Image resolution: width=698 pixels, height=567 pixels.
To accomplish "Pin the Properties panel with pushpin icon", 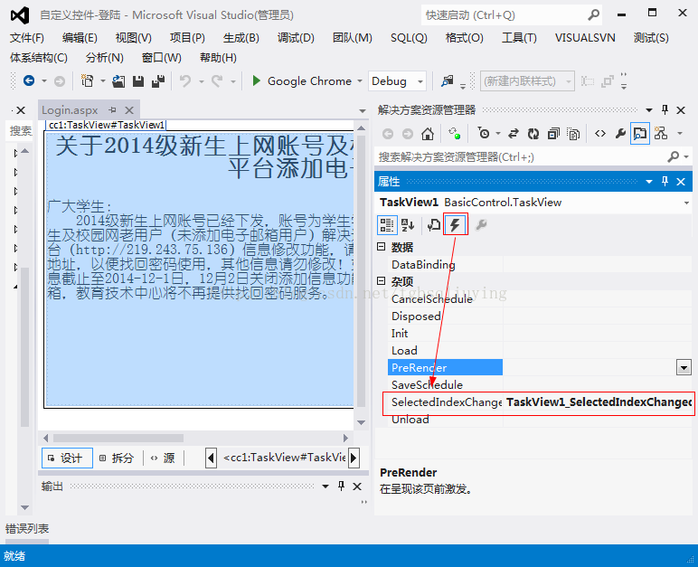I will point(665,181).
